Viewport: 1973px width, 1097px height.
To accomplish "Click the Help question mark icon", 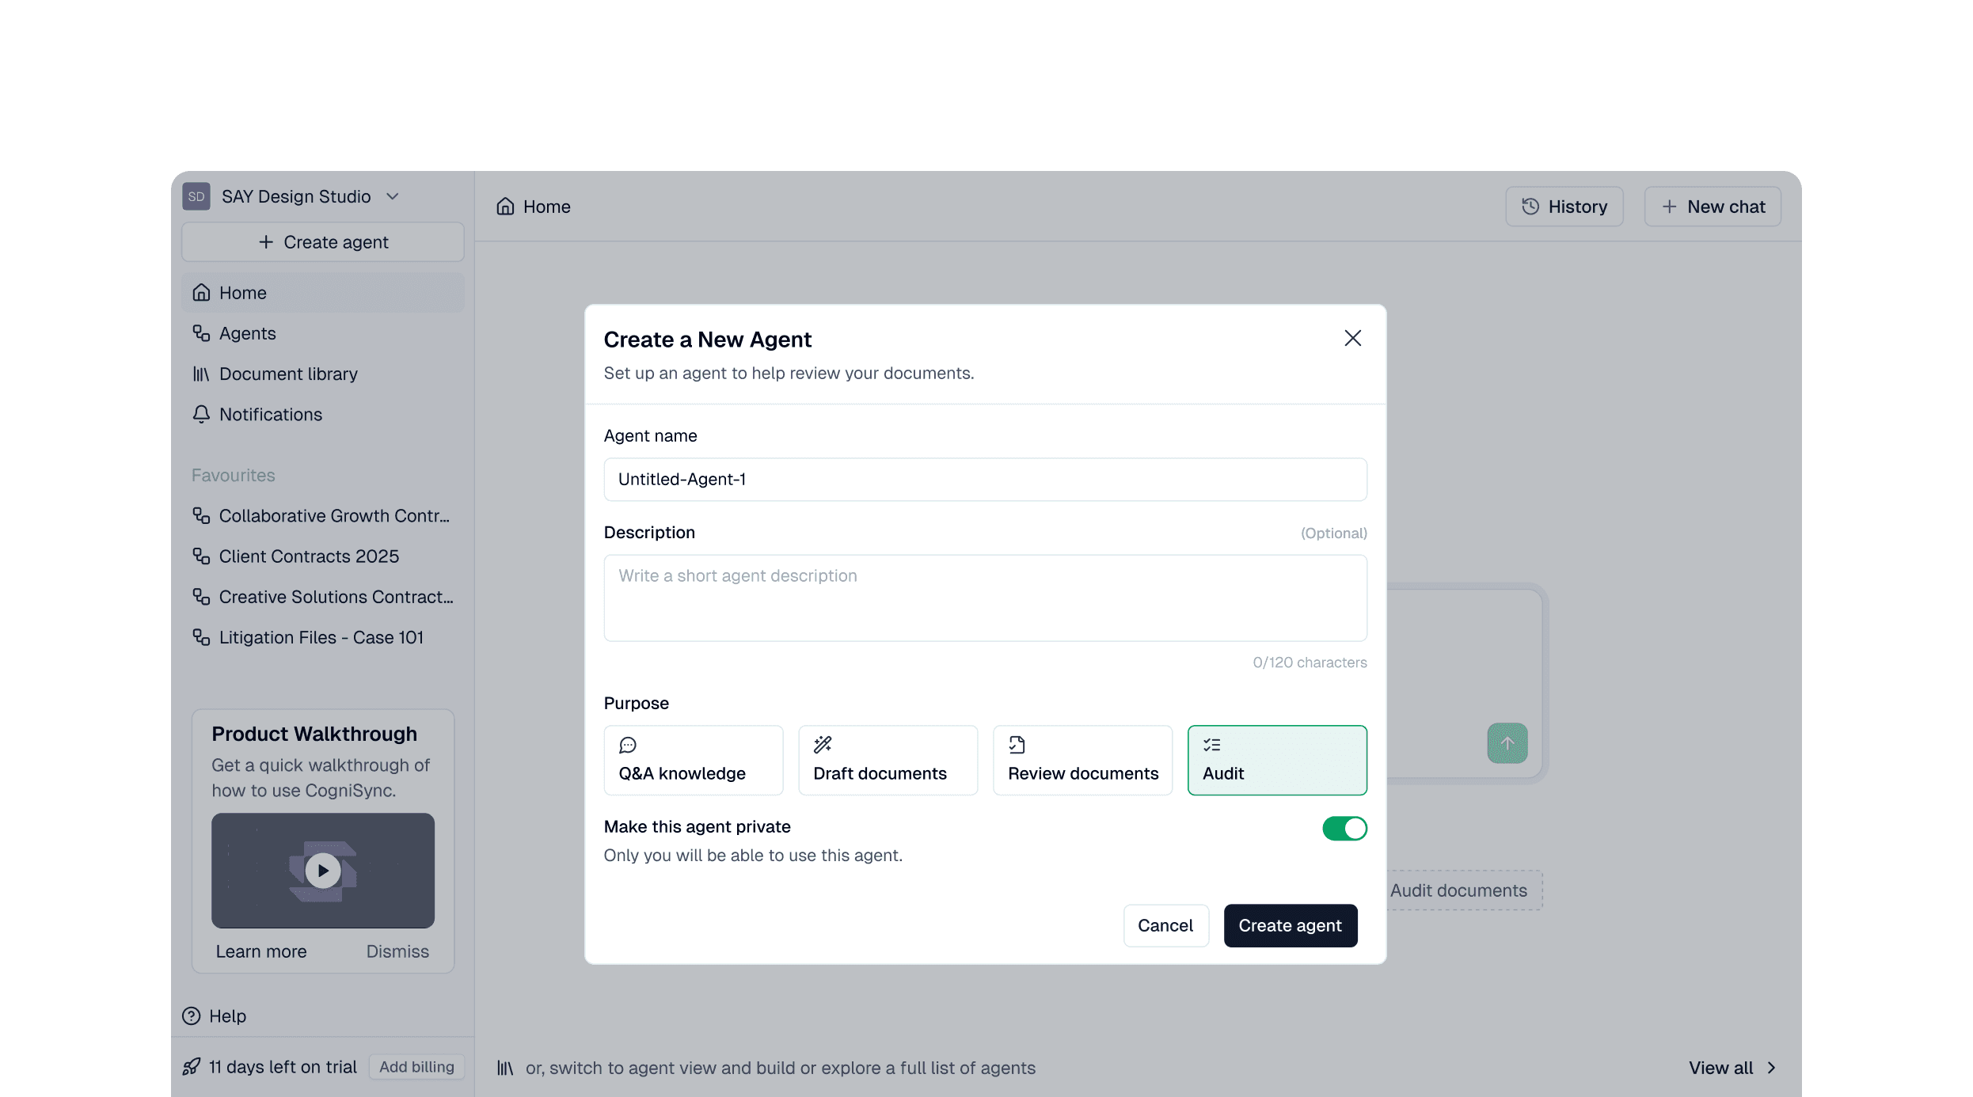I will pyautogui.click(x=192, y=1015).
